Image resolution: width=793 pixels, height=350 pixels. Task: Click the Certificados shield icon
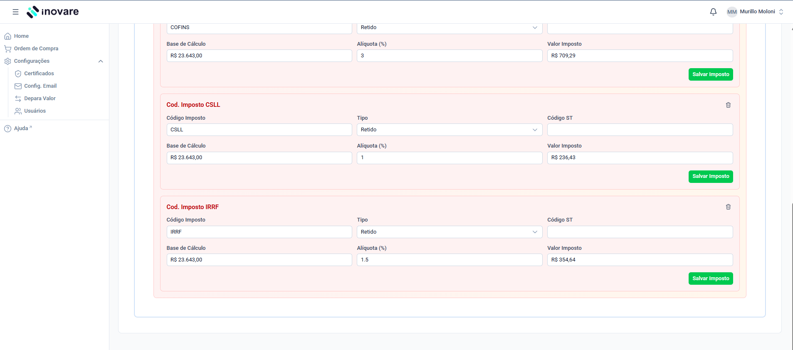[x=18, y=74]
